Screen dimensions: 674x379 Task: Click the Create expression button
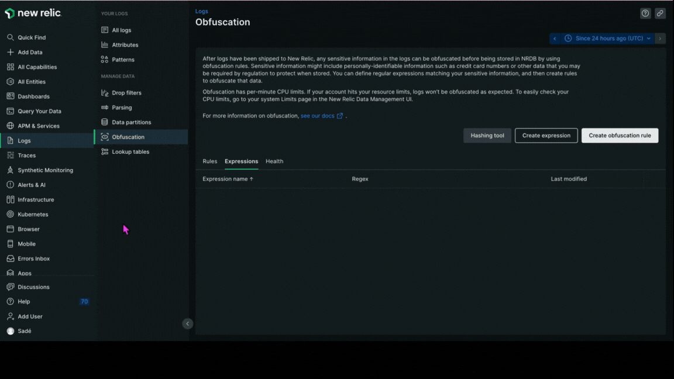pos(546,136)
